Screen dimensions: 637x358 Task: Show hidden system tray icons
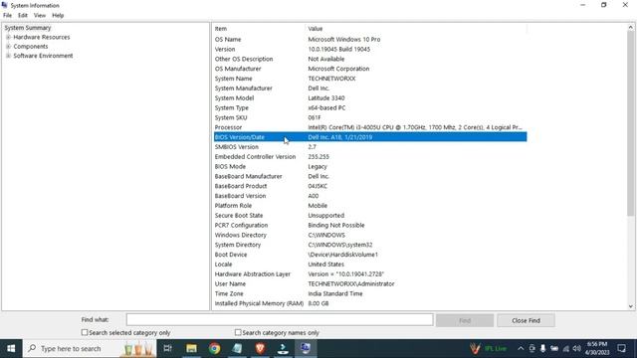(x=521, y=348)
